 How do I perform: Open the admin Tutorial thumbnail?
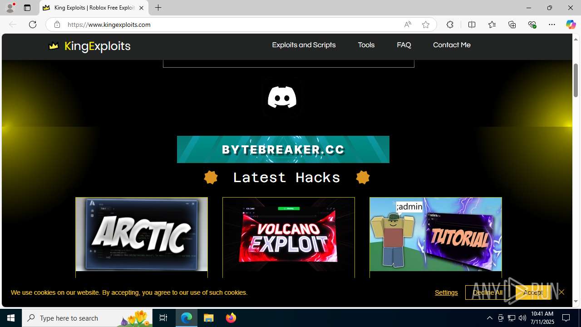click(x=436, y=234)
